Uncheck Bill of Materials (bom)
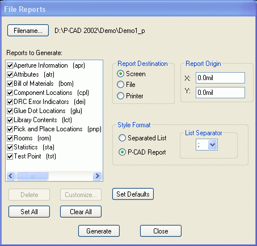Viewport: 257px width, 246px height. coord(10,84)
